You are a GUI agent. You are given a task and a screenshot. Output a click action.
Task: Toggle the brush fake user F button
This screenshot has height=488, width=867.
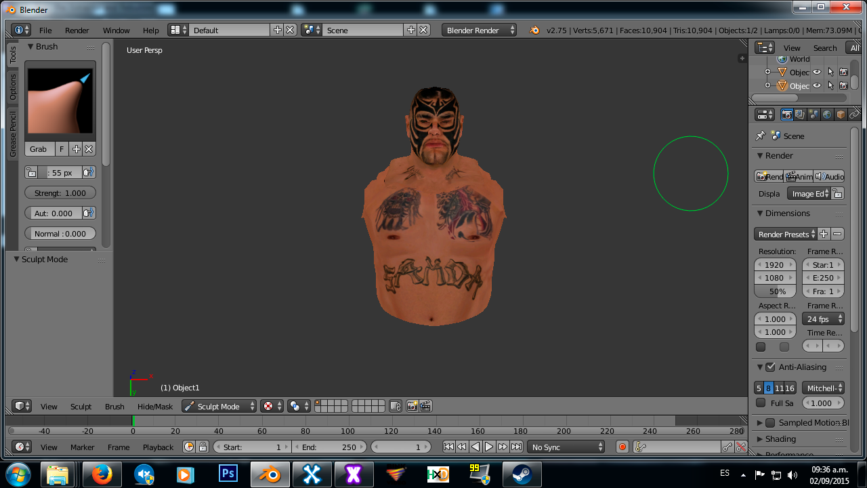tap(62, 149)
